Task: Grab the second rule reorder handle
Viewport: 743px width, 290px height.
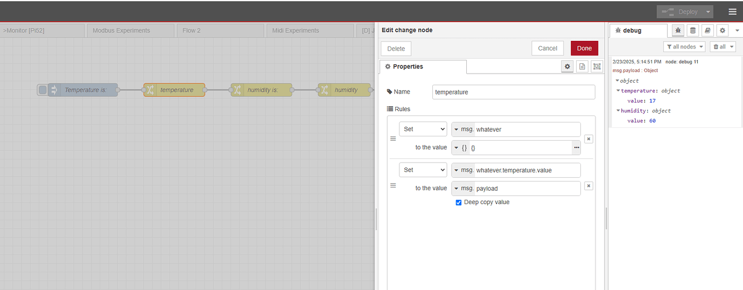Action: coord(393,185)
